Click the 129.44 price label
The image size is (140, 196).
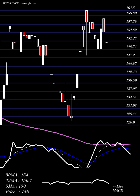[x=131, y=114]
